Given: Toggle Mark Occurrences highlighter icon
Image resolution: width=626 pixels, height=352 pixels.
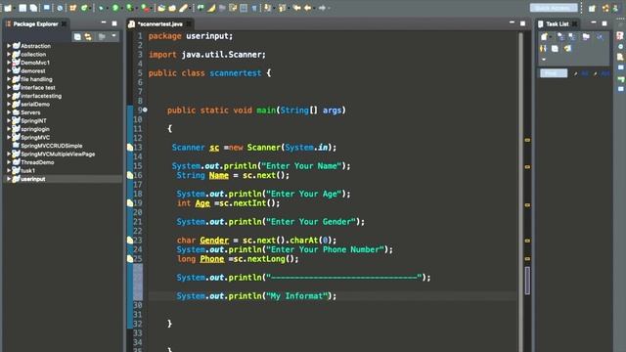Looking at the screenshot, I should tap(211, 8).
